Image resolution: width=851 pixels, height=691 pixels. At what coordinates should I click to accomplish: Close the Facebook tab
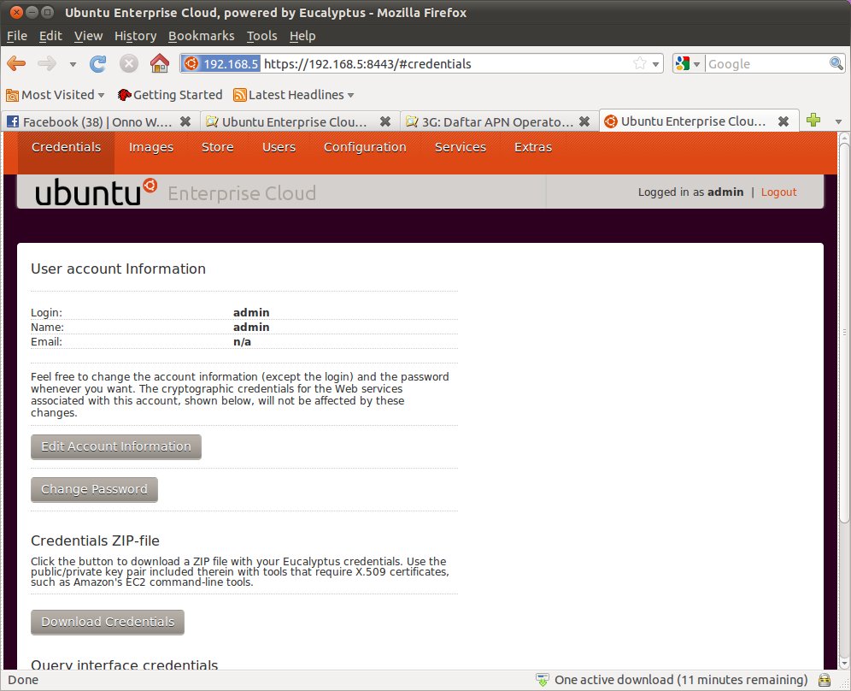coord(185,121)
